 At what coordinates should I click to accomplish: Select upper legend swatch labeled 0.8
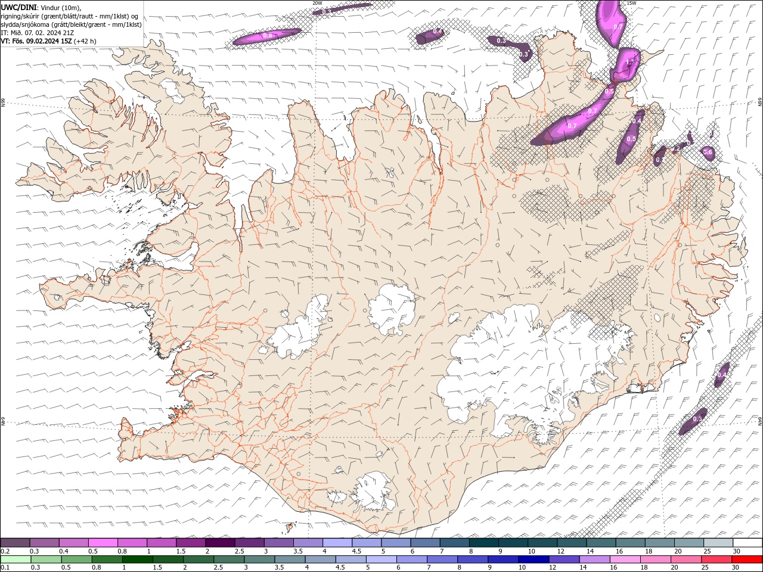pos(132,543)
